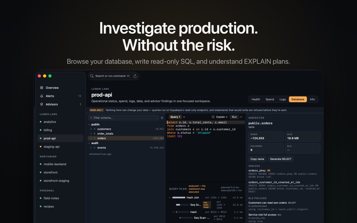Viewport: 357px width, 223px height.
Task: Click the SIZE 18.9 MB stat card
Action: click(x=303, y=136)
